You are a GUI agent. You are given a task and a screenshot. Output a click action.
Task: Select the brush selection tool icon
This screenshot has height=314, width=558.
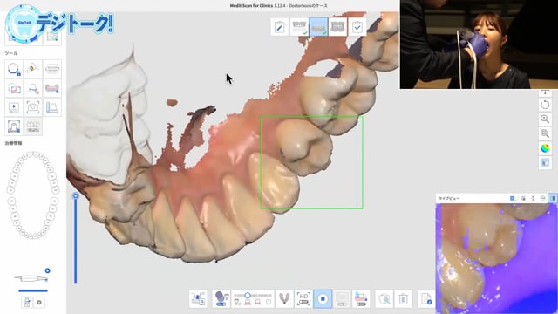[33, 69]
